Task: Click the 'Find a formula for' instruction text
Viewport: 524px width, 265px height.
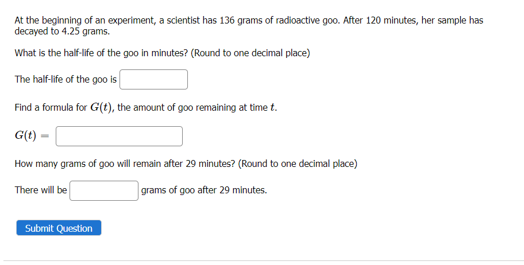Action: click(51, 107)
